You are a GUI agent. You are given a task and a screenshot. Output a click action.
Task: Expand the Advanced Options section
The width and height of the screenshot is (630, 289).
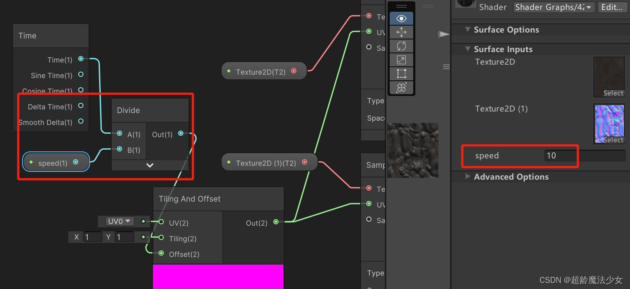[468, 177]
